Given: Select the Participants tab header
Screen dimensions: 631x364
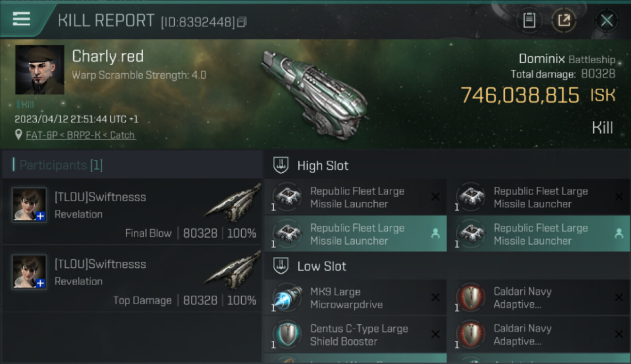Looking at the screenshot, I should (61, 165).
